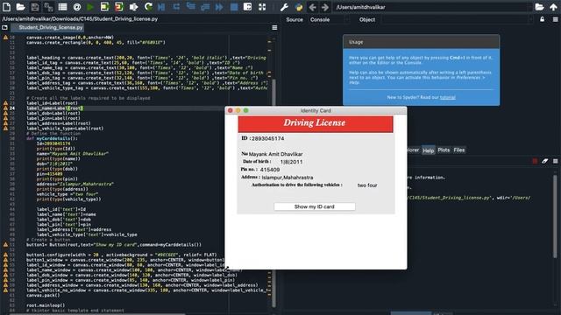Start debugging the file

tap(161, 7)
